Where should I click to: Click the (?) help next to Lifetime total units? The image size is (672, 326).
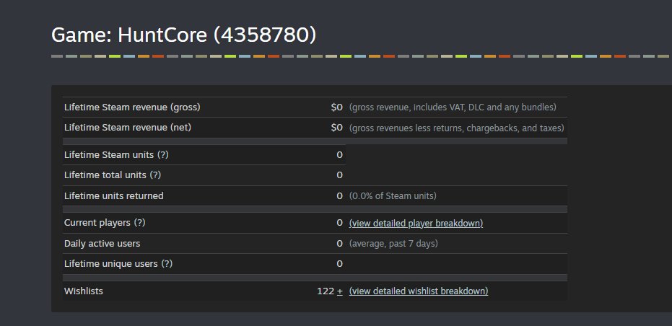[155, 175]
